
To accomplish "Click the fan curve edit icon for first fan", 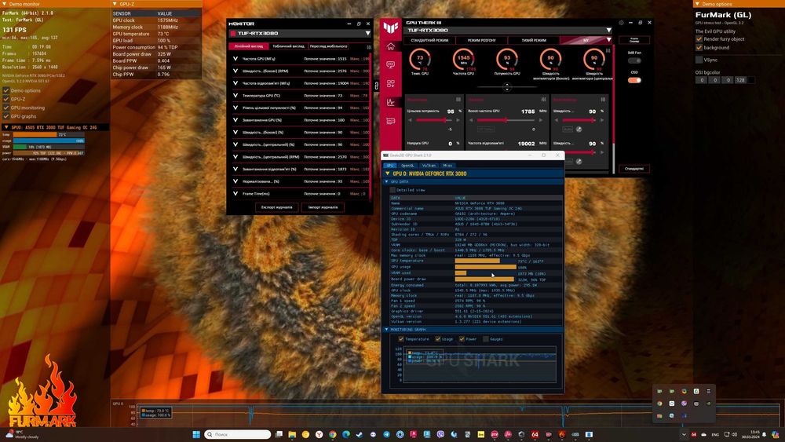I will tap(579, 130).
